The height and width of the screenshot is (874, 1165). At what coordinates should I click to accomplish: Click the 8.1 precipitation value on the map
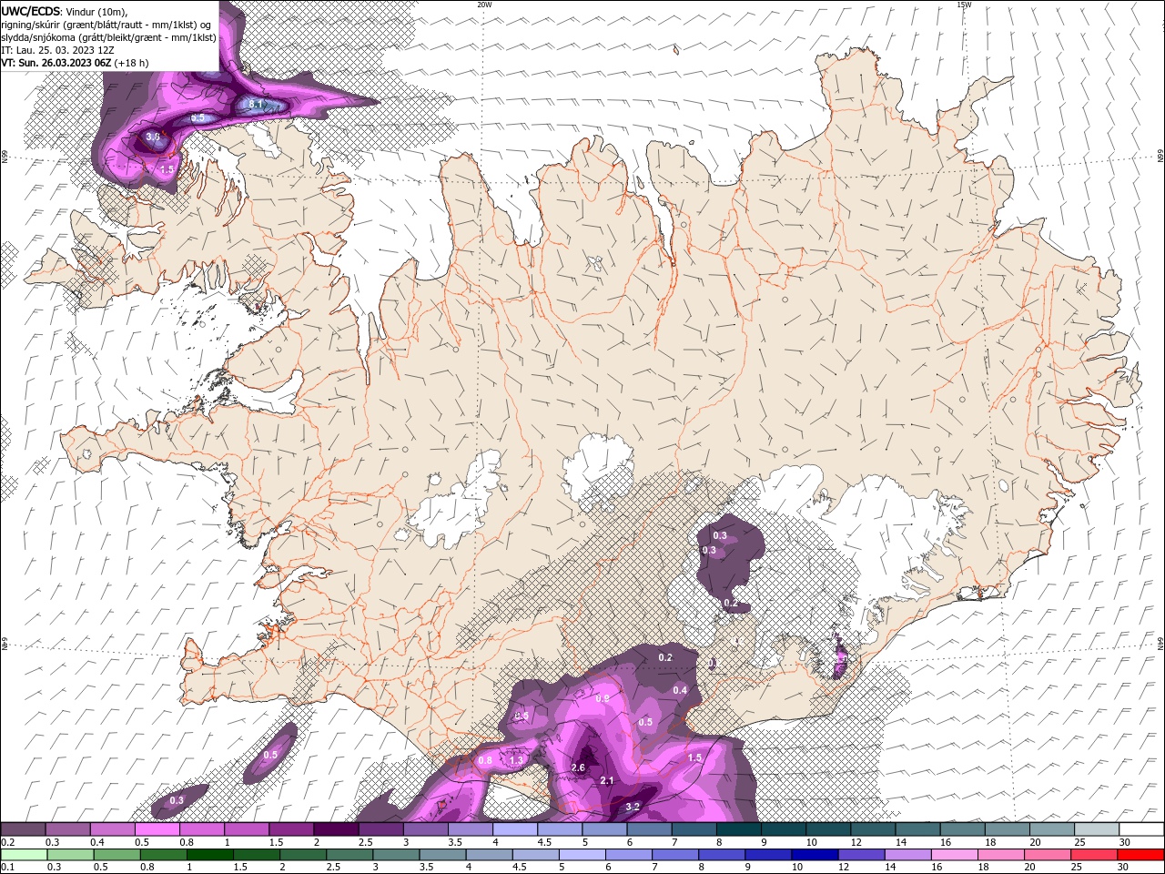(x=256, y=105)
